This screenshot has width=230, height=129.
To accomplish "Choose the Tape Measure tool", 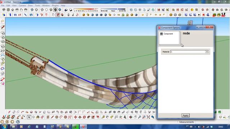I will 103,117.
